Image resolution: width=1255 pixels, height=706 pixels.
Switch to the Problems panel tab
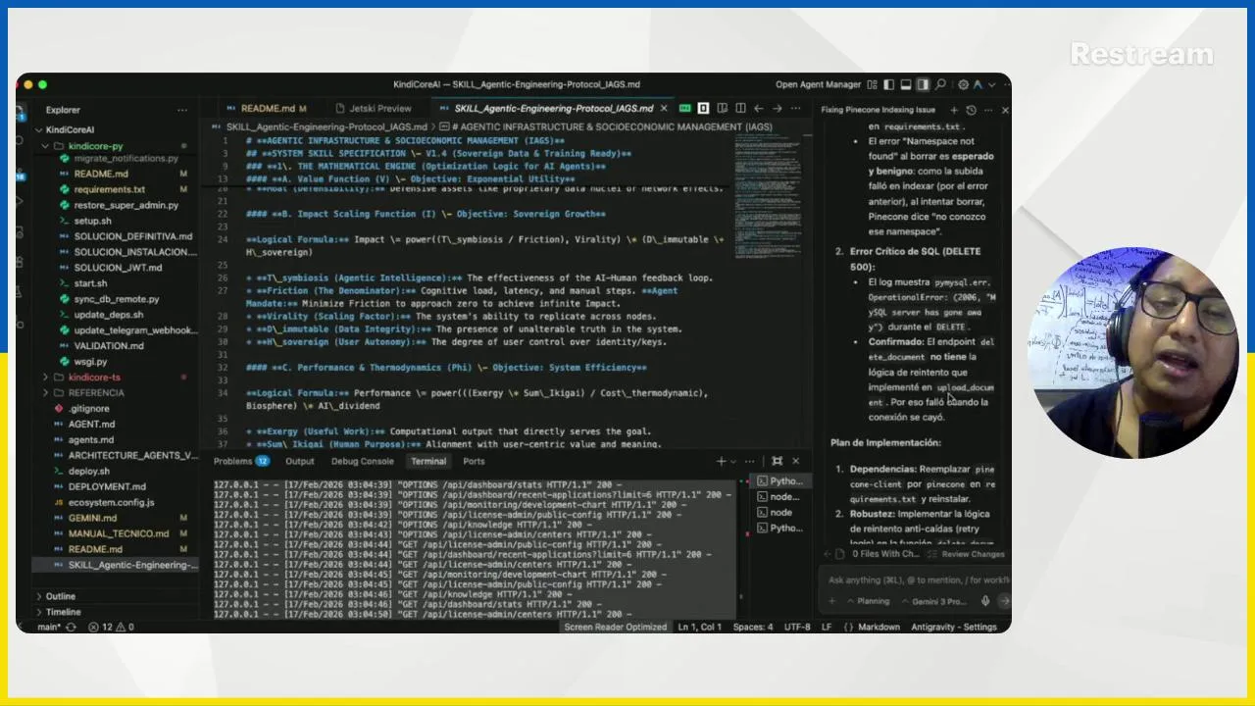(x=240, y=461)
